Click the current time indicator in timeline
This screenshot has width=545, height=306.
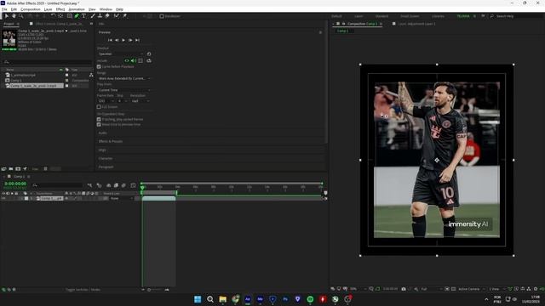142,188
